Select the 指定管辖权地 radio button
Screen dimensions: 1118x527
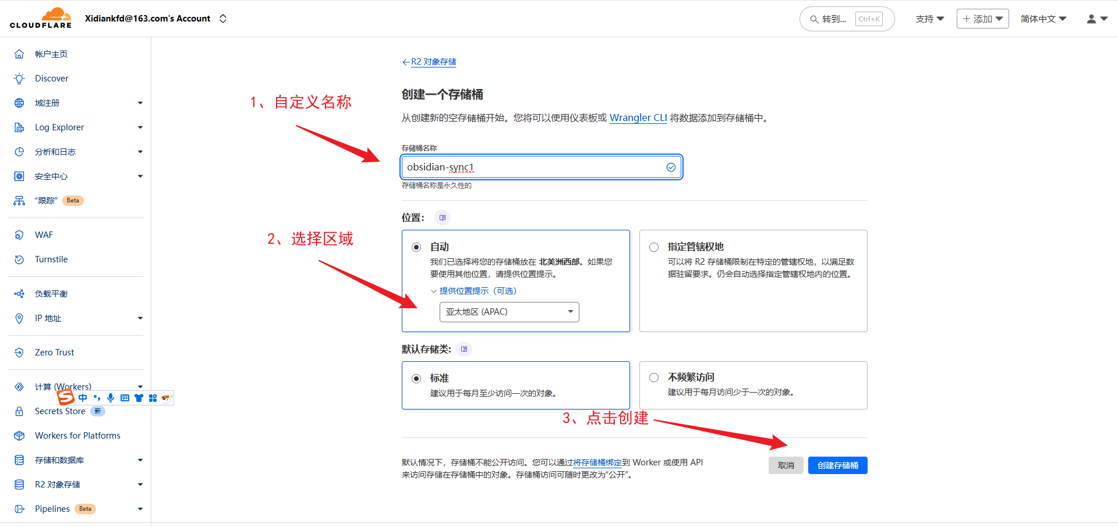click(653, 247)
